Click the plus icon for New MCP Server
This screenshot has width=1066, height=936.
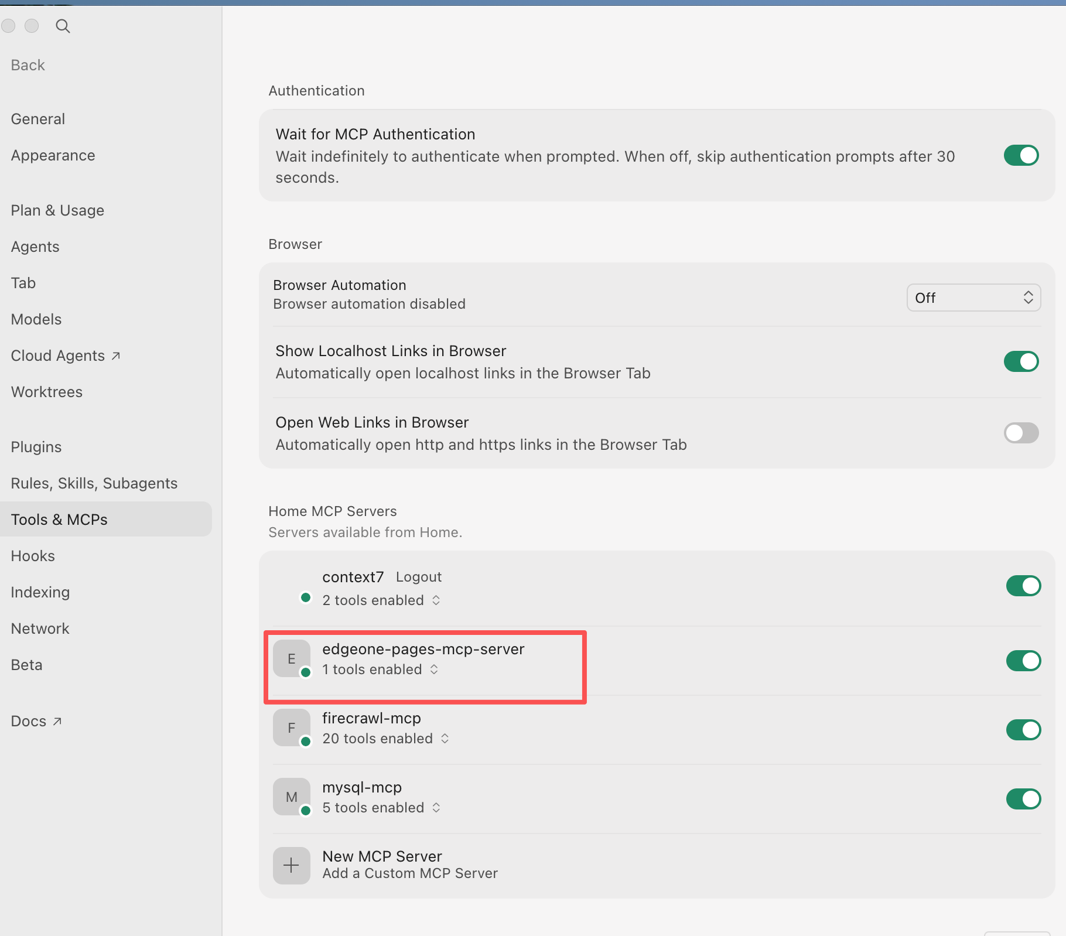click(291, 865)
